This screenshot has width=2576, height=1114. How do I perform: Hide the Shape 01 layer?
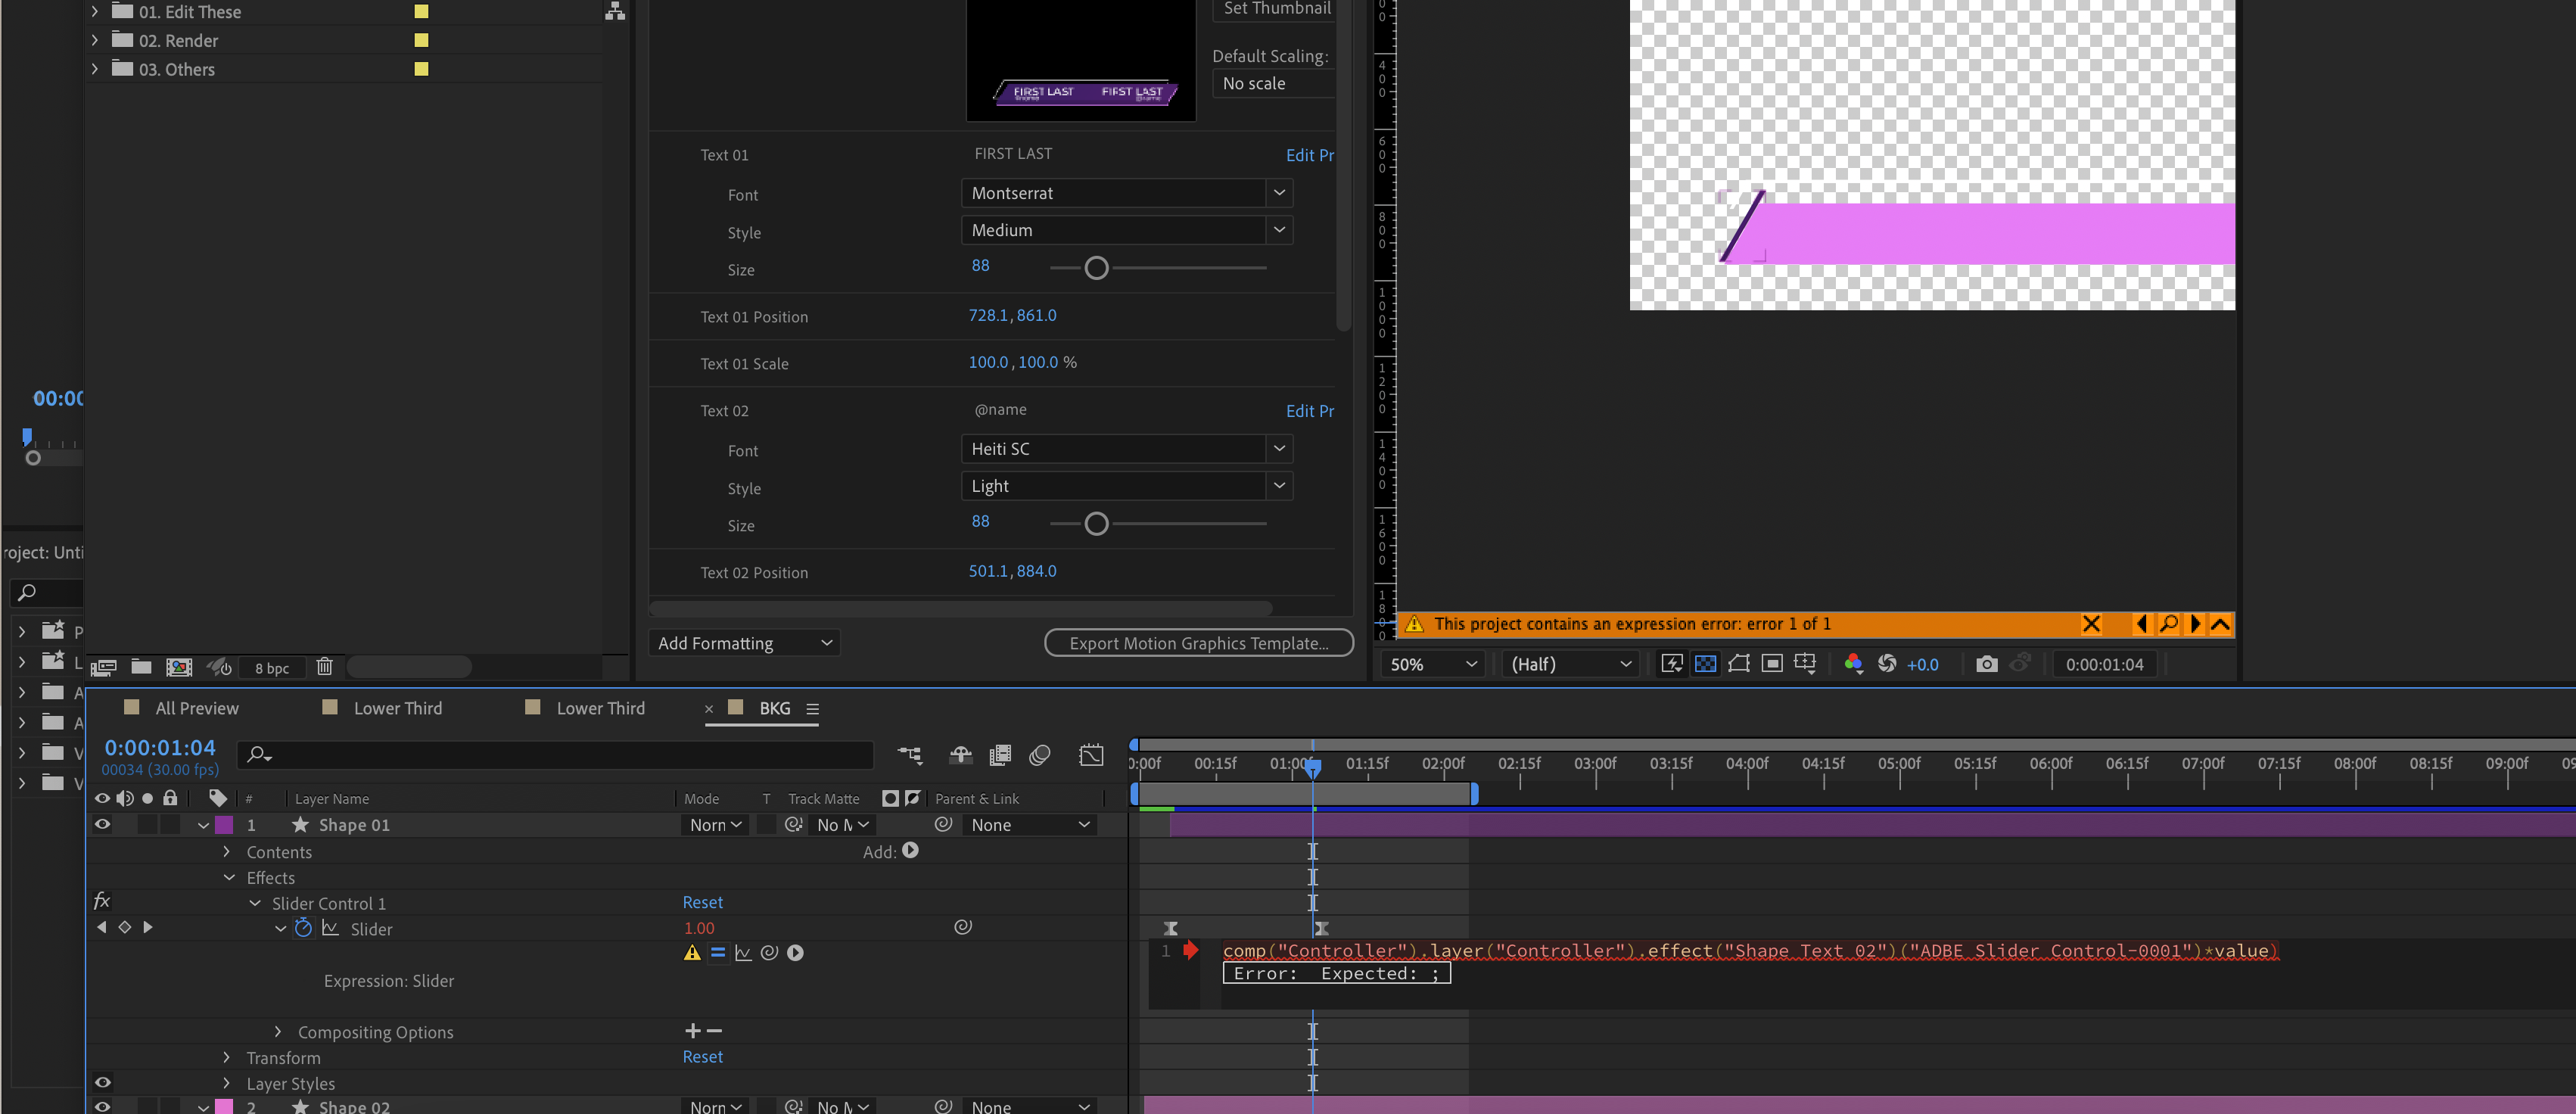102,824
